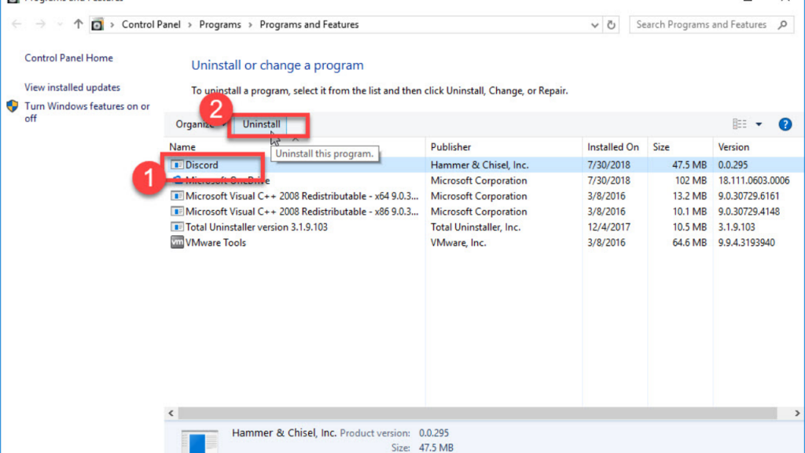Open recent locations dropdown arrow
The image size is (805, 453).
(x=60, y=24)
